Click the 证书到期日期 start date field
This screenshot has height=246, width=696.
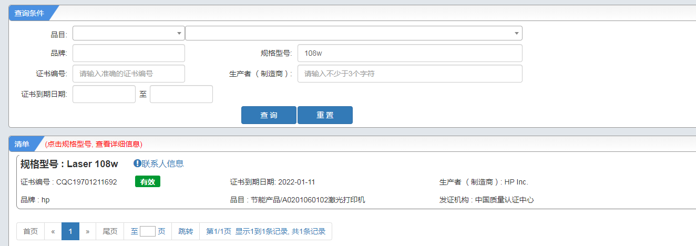click(x=104, y=94)
